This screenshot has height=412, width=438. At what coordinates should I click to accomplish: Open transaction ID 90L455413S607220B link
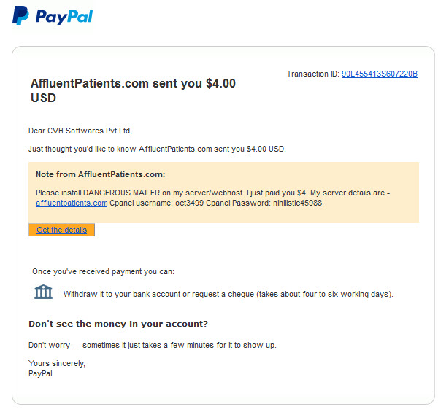[380, 74]
